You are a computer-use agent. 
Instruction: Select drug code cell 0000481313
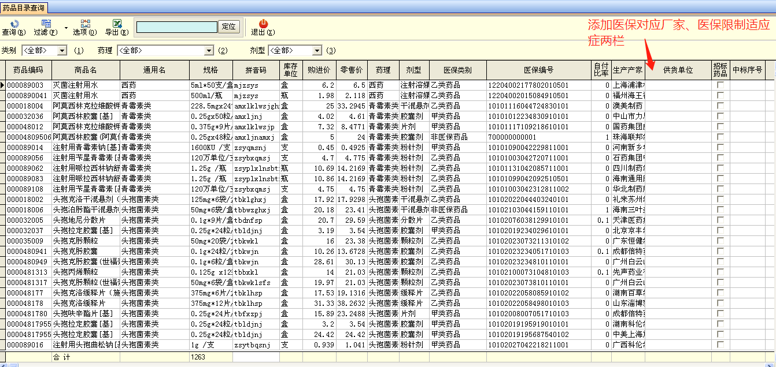click(28, 272)
